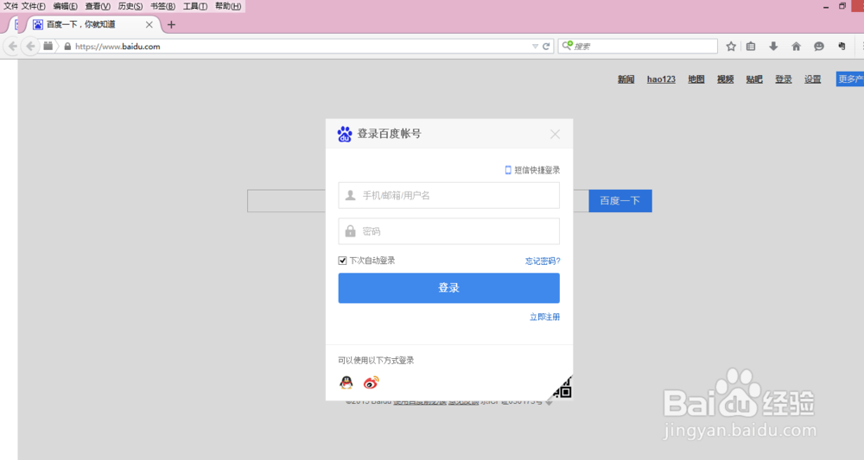The width and height of the screenshot is (864, 460).
Task: Click the 百度一下 search button
Action: point(619,201)
